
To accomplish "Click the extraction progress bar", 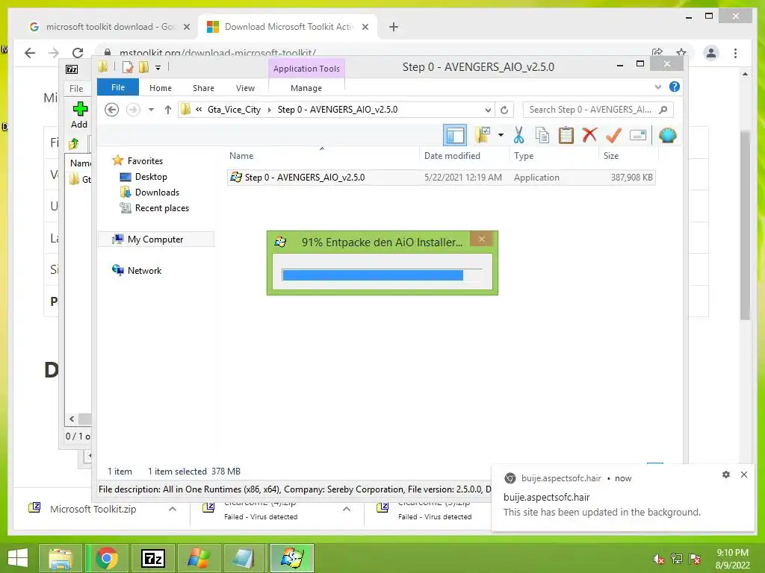I will [x=382, y=275].
